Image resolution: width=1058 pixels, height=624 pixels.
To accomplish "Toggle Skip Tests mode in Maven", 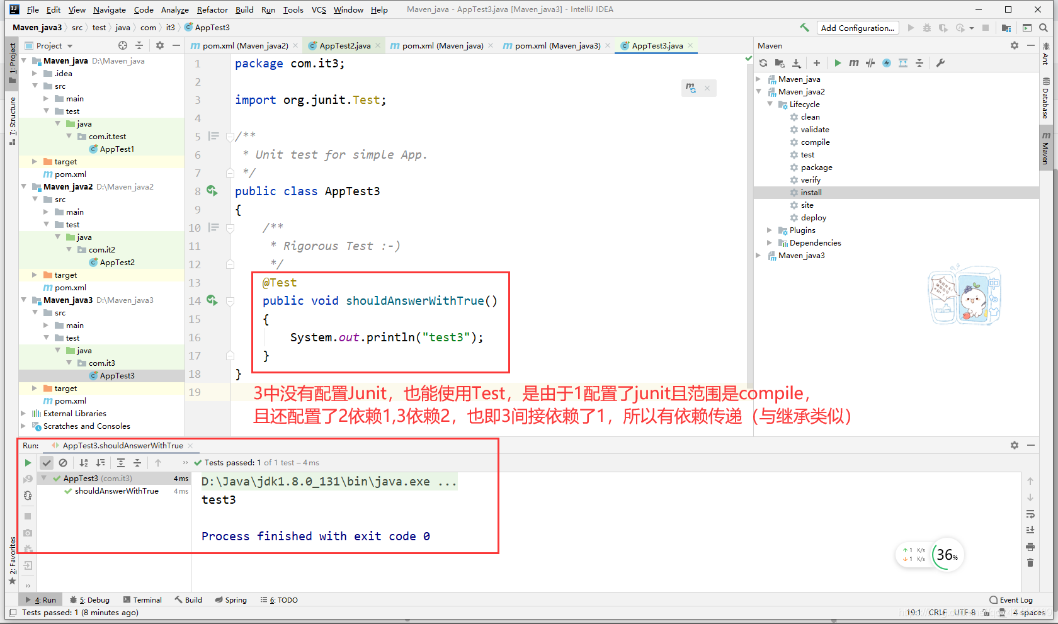I will click(887, 63).
